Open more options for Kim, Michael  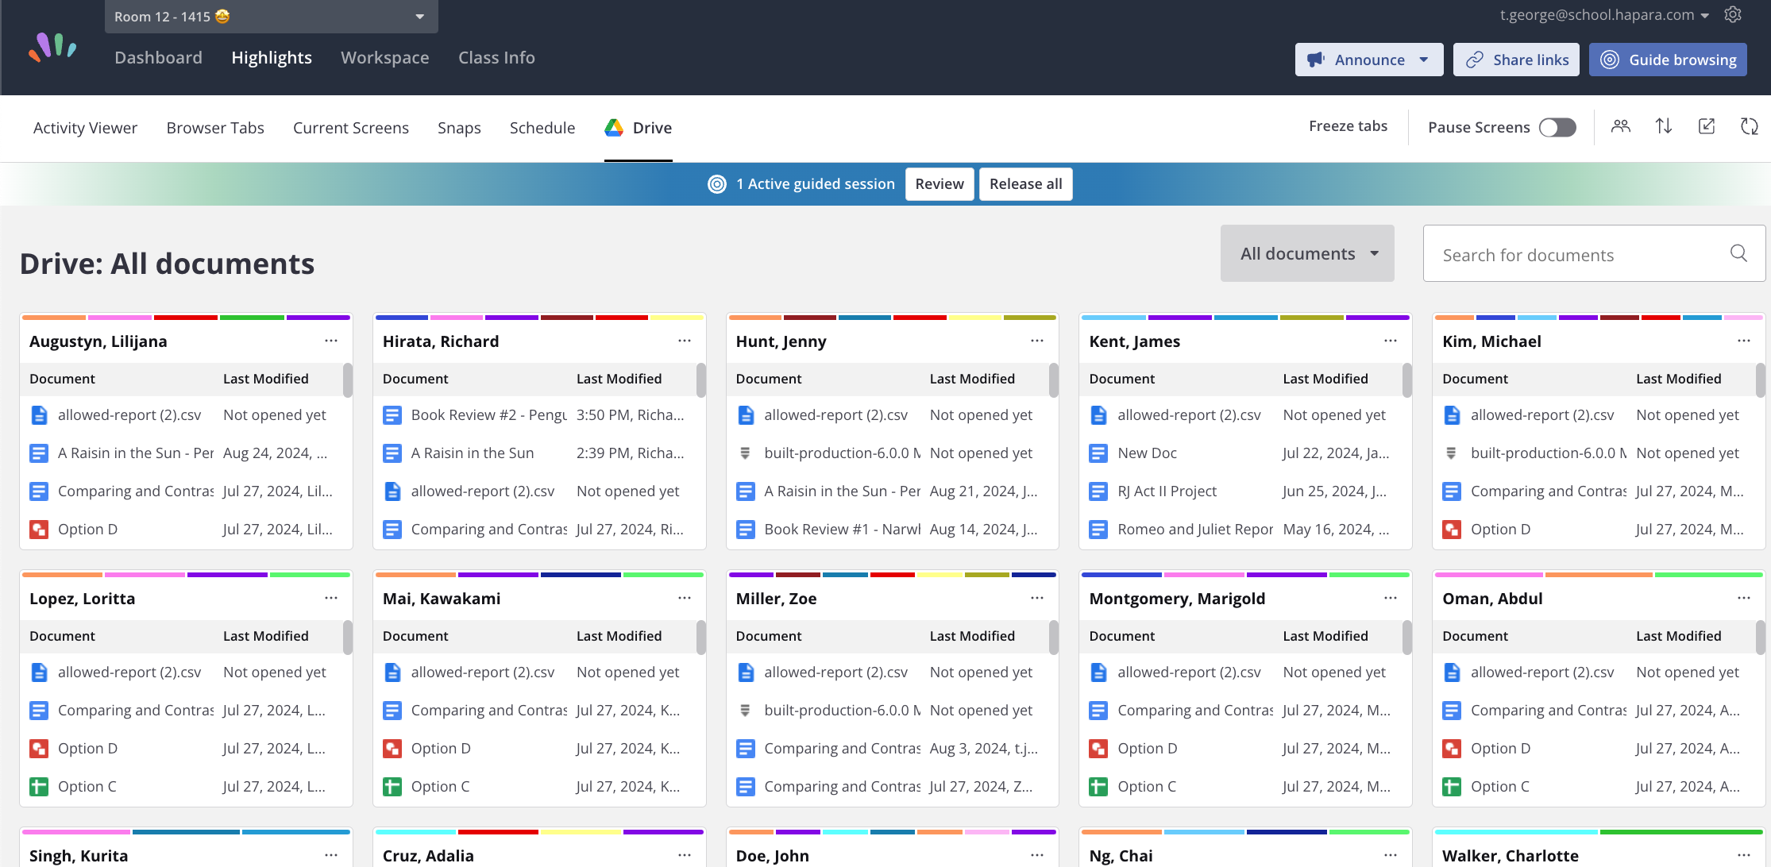point(1744,341)
